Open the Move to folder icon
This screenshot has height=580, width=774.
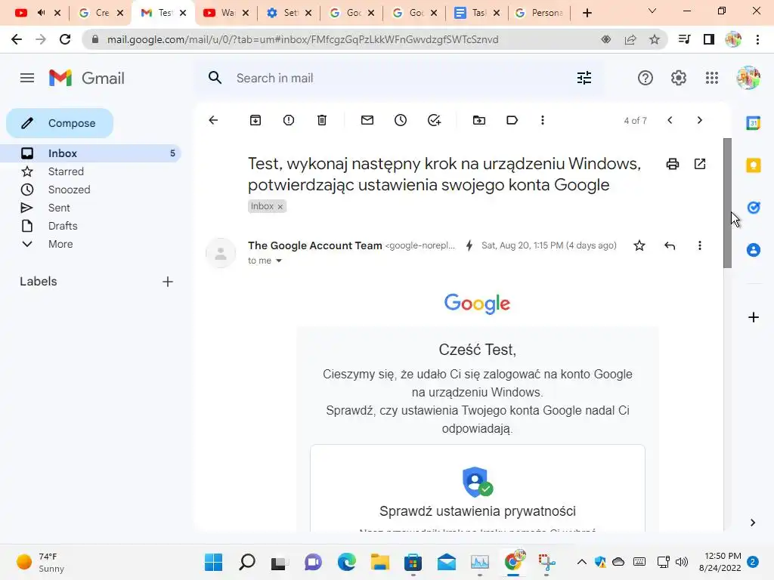coord(478,120)
